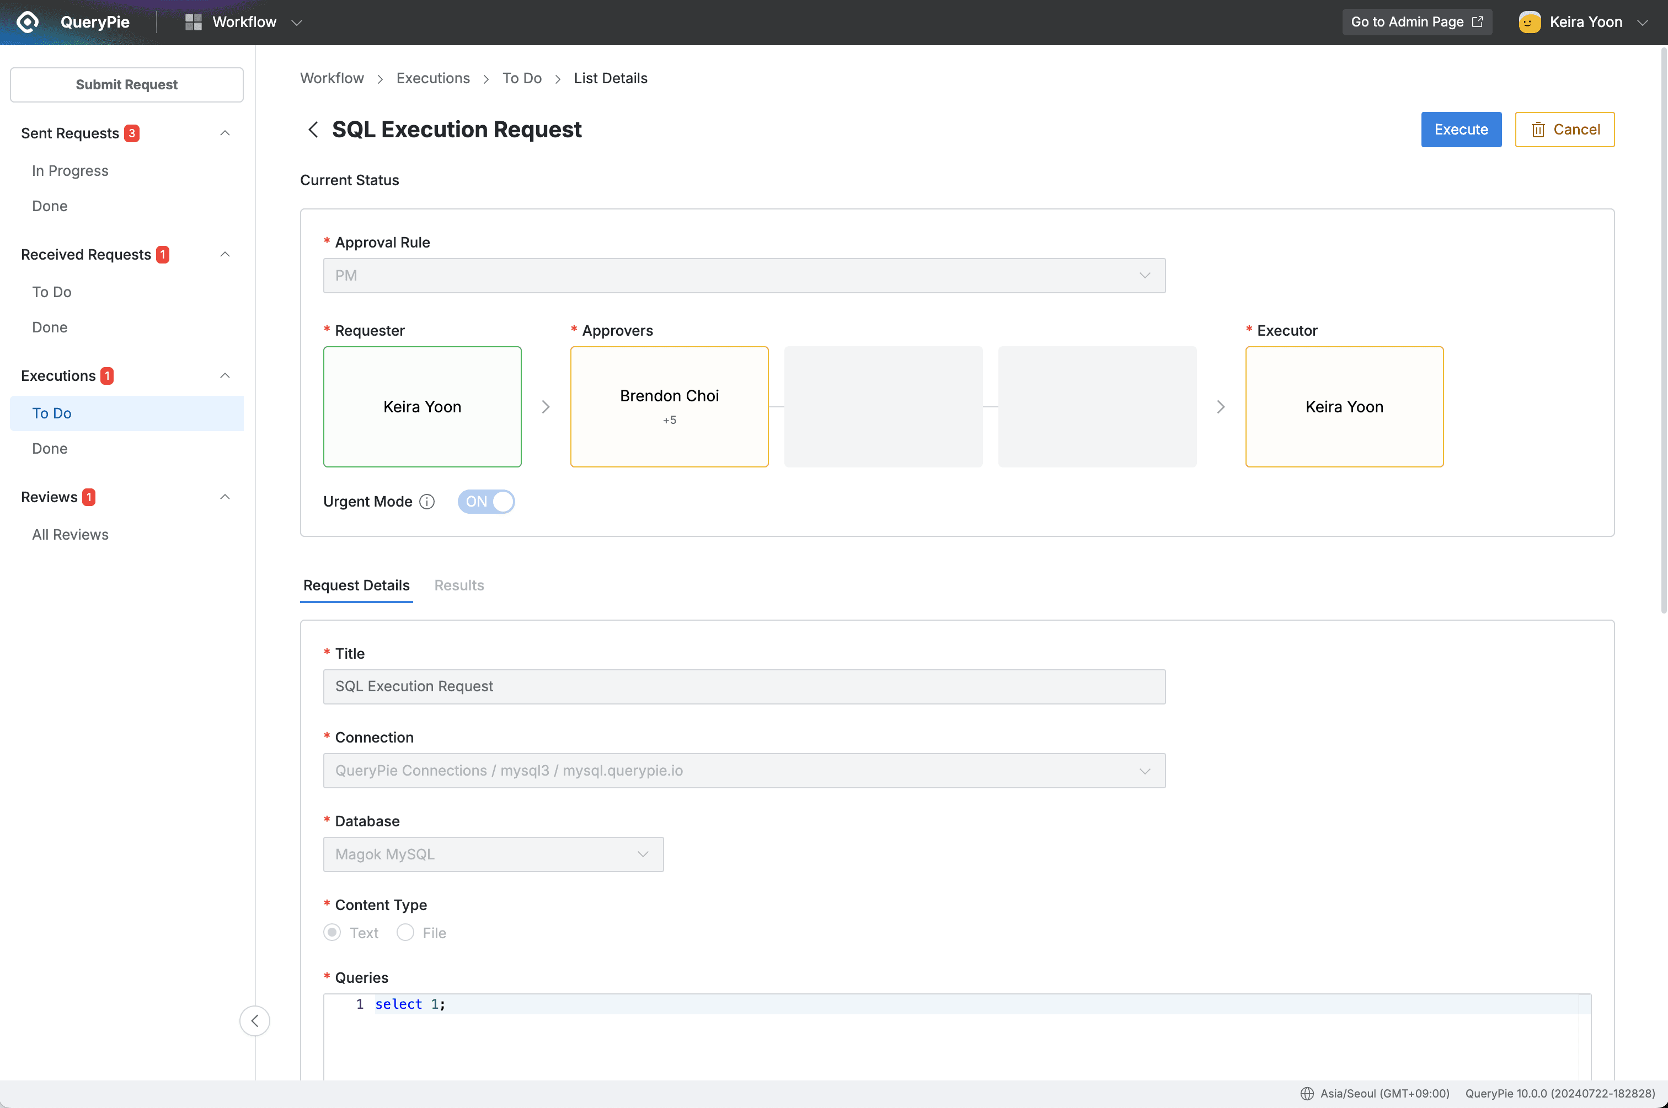Viewport: 1668px width, 1108px height.
Task: Switch to the Results tab
Action: point(458,585)
